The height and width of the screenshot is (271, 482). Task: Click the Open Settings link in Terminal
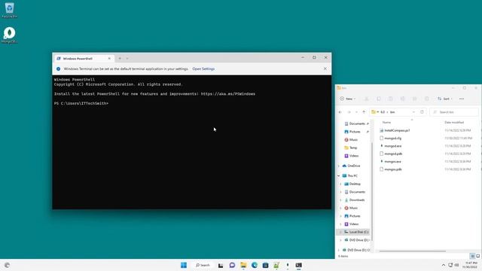coord(203,69)
